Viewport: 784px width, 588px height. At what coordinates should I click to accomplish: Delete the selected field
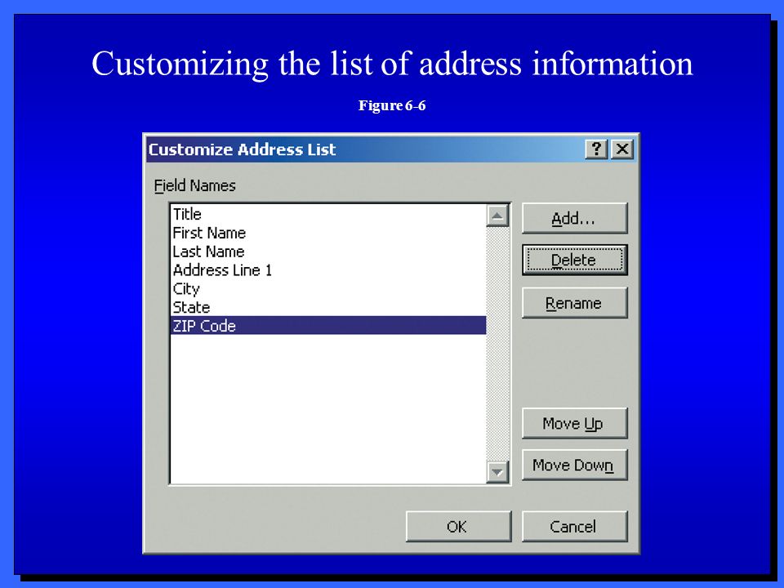click(574, 260)
